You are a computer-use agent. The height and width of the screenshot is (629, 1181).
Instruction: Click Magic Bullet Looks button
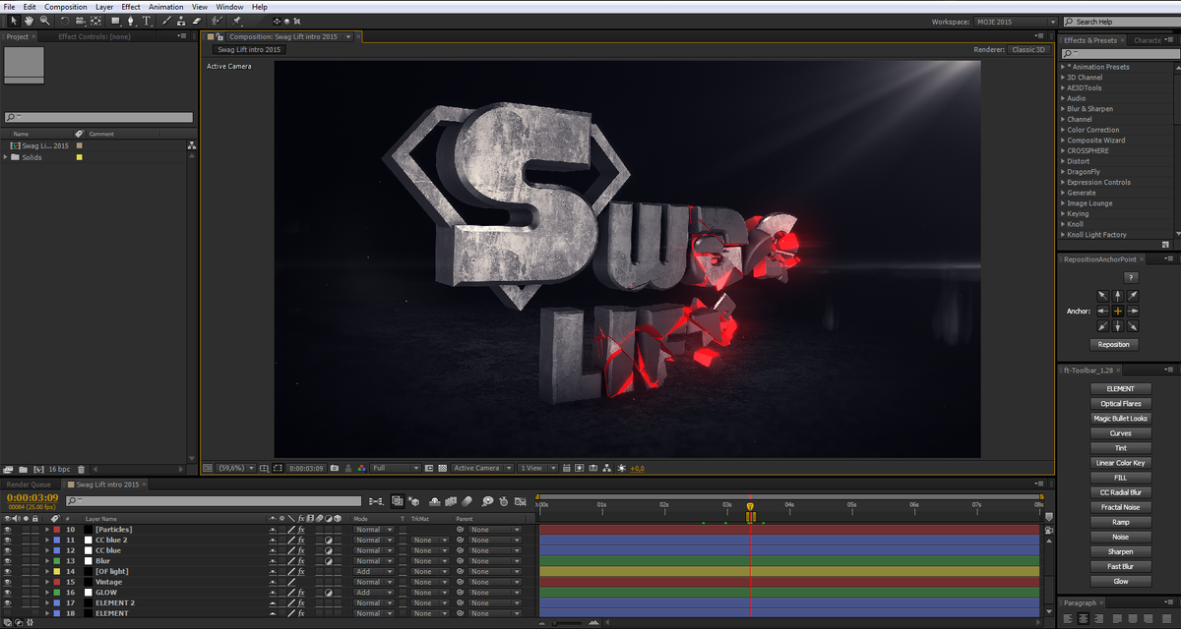click(1120, 418)
